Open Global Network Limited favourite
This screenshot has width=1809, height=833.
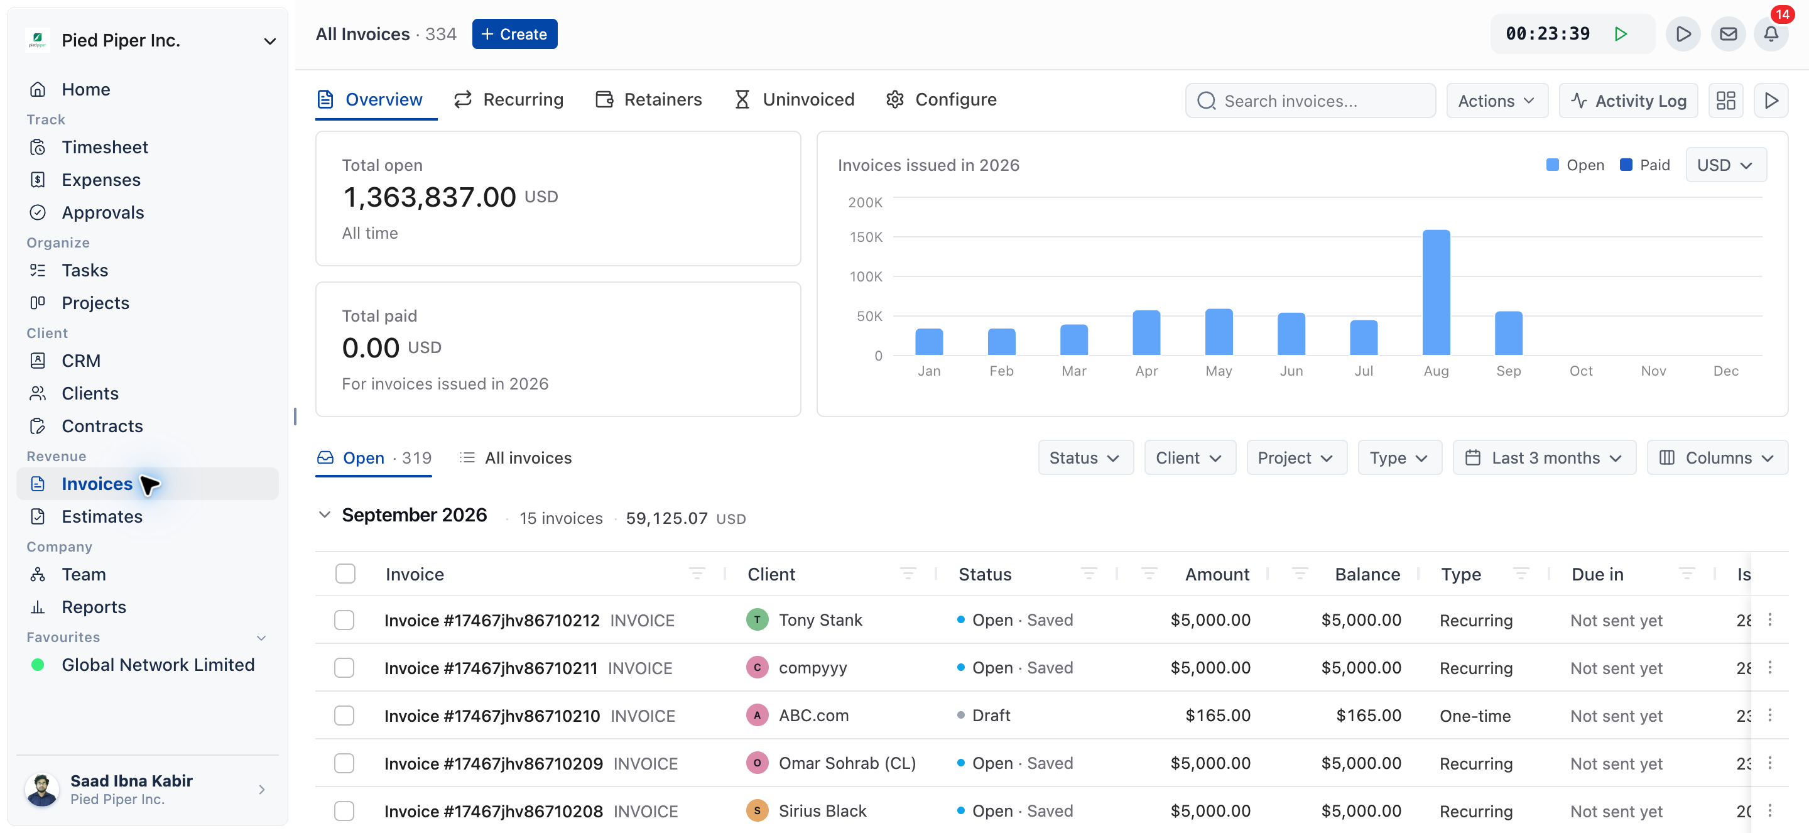(x=148, y=665)
